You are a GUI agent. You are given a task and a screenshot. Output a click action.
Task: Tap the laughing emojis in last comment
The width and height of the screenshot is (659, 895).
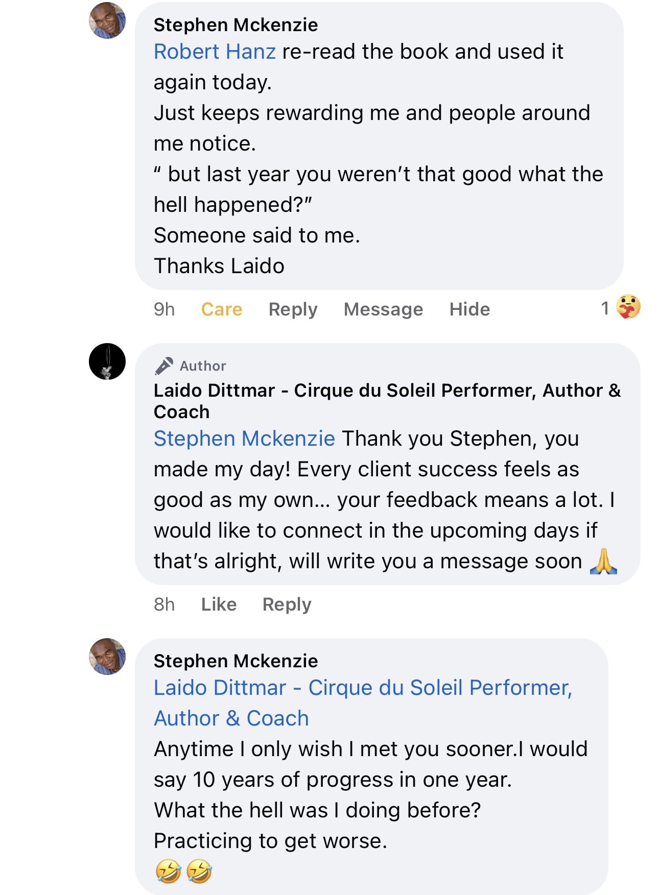184,871
